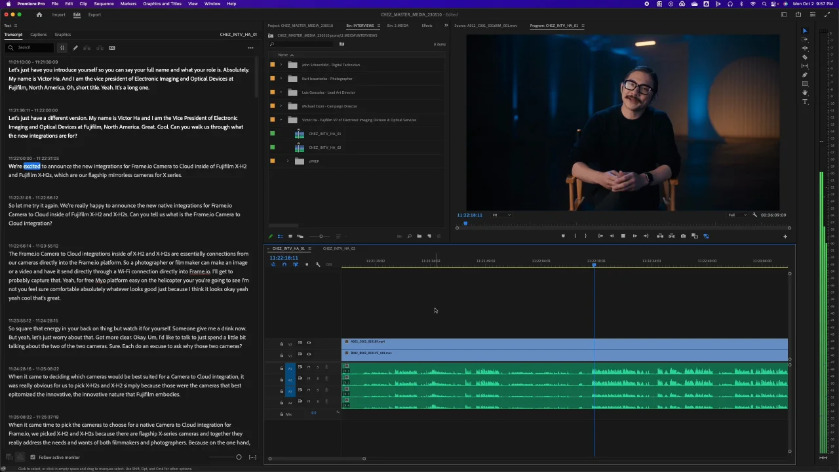Click the Add Marker button in Program monitor
Screen dimensions: 839x472
(x=563, y=236)
